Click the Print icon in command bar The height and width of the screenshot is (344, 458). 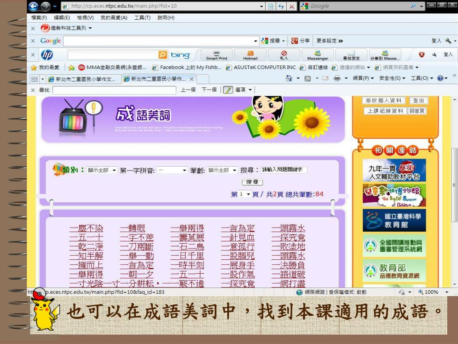tap(337, 78)
